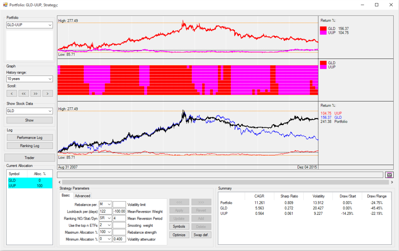Click the long text bar below the charts

[x=220, y=175]
